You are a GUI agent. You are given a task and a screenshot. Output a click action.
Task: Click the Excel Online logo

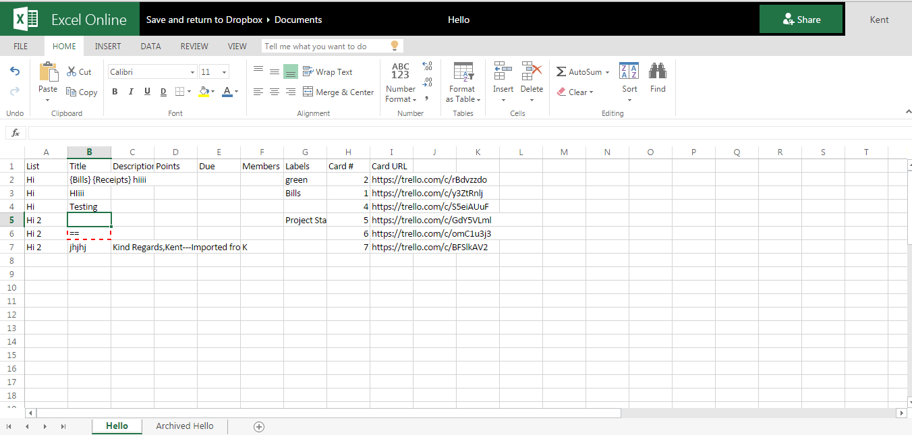(70, 20)
